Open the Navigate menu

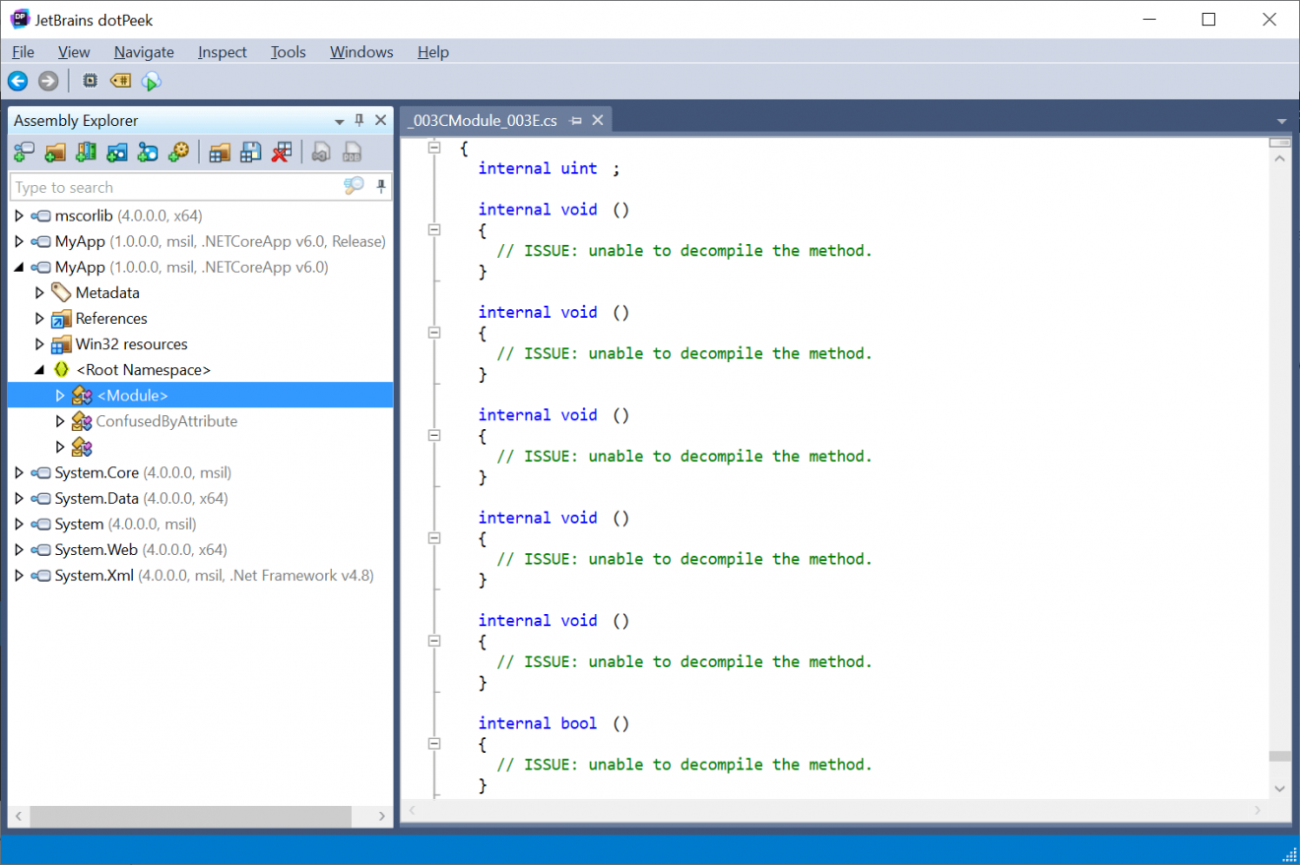point(144,51)
